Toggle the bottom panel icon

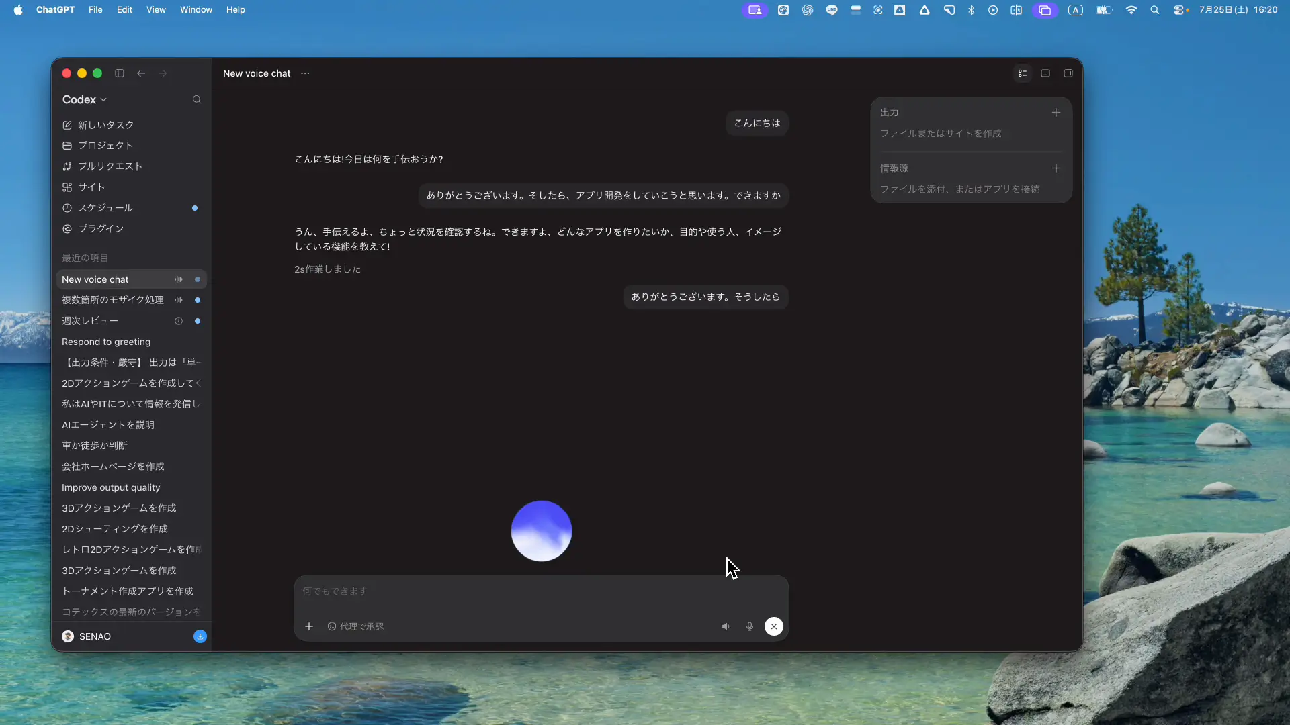click(x=1045, y=73)
